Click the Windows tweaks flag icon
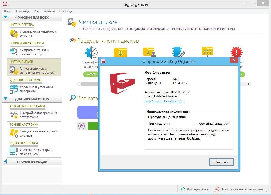Screen dimensions: 271x195 [x=14, y=133]
